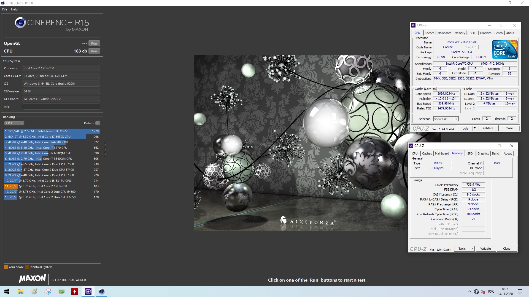
Task: Click muted volume tray icon
Action: pyautogui.click(x=483, y=292)
